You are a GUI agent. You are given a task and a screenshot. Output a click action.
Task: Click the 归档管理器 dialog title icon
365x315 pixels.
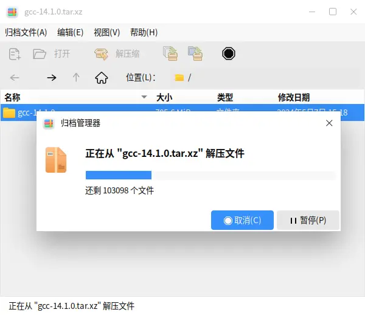click(49, 123)
